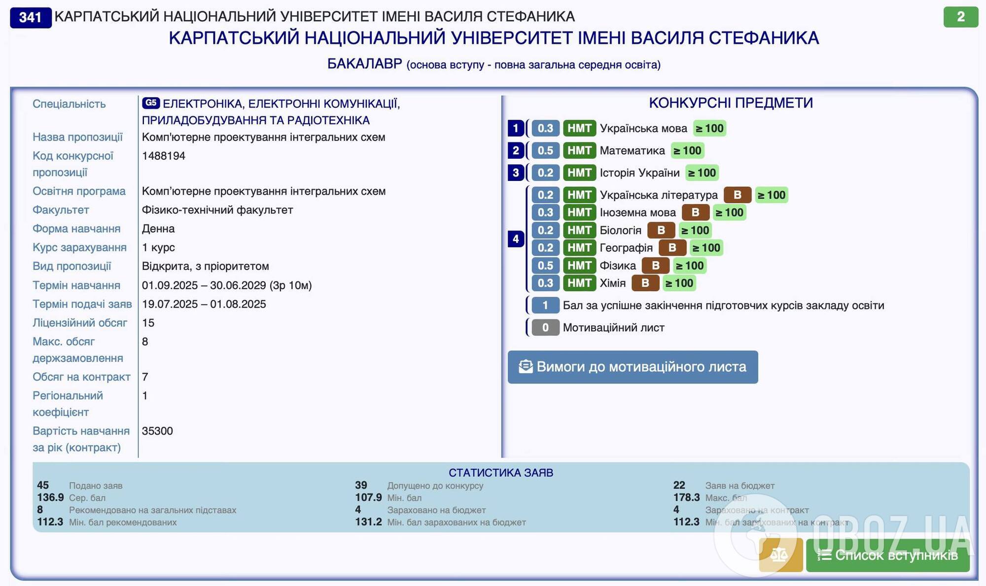986x586 pixels.
Task: Click subject group badge number 1
Action: pyautogui.click(x=516, y=129)
